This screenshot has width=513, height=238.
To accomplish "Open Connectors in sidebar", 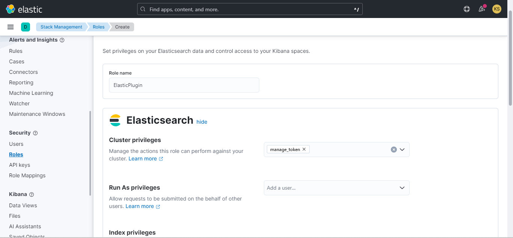I will (23, 72).
